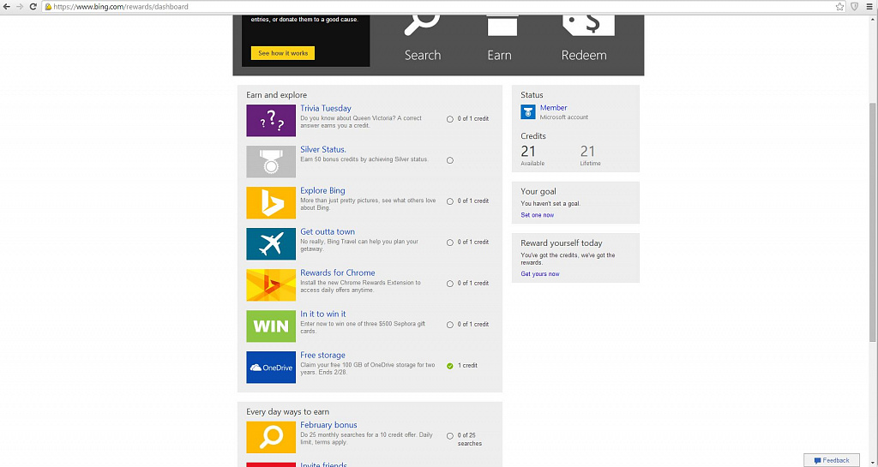Open the In it to win it link

tap(323, 314)
